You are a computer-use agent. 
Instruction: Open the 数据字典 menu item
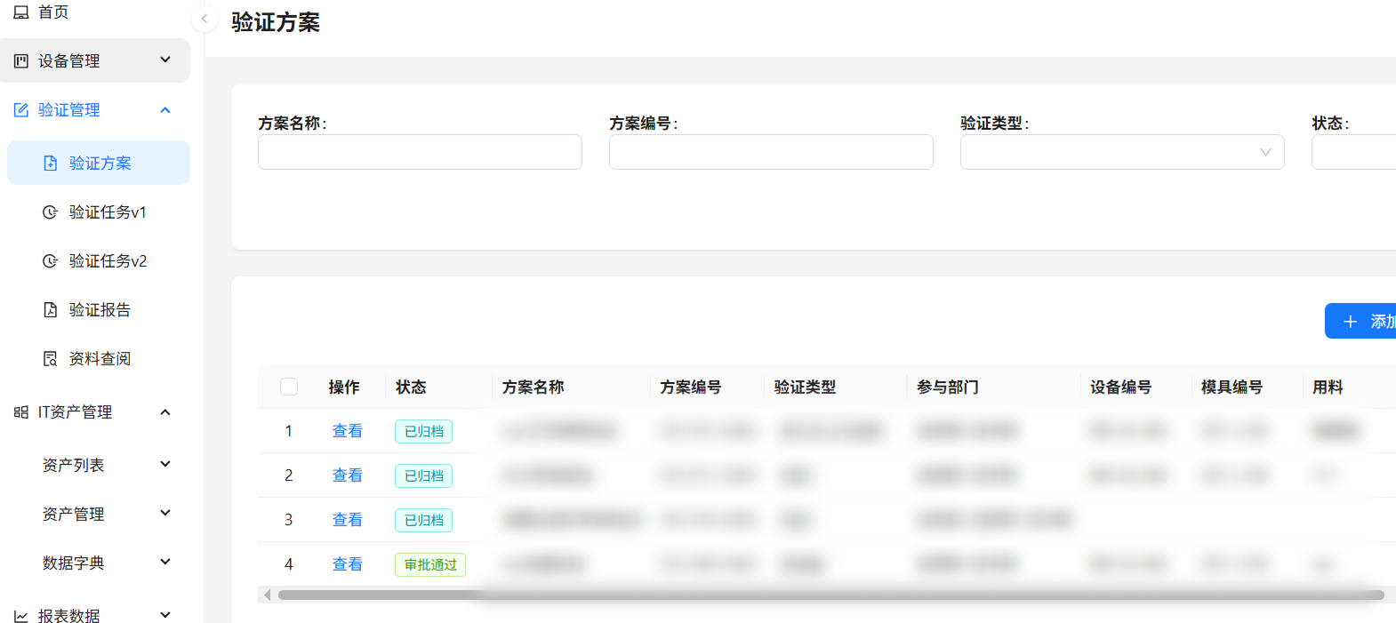click(x=74, y=563)
